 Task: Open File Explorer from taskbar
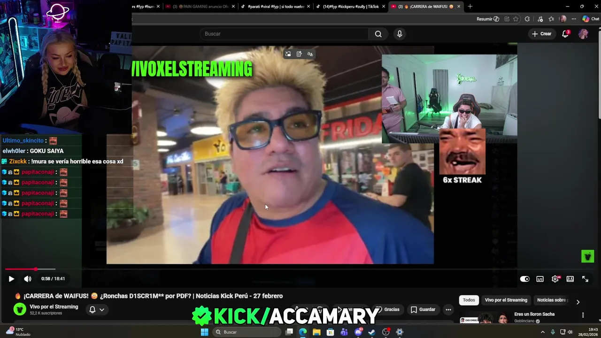pos(316,332)
